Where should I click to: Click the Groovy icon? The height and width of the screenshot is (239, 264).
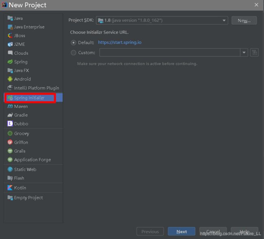tap(10, 133)
